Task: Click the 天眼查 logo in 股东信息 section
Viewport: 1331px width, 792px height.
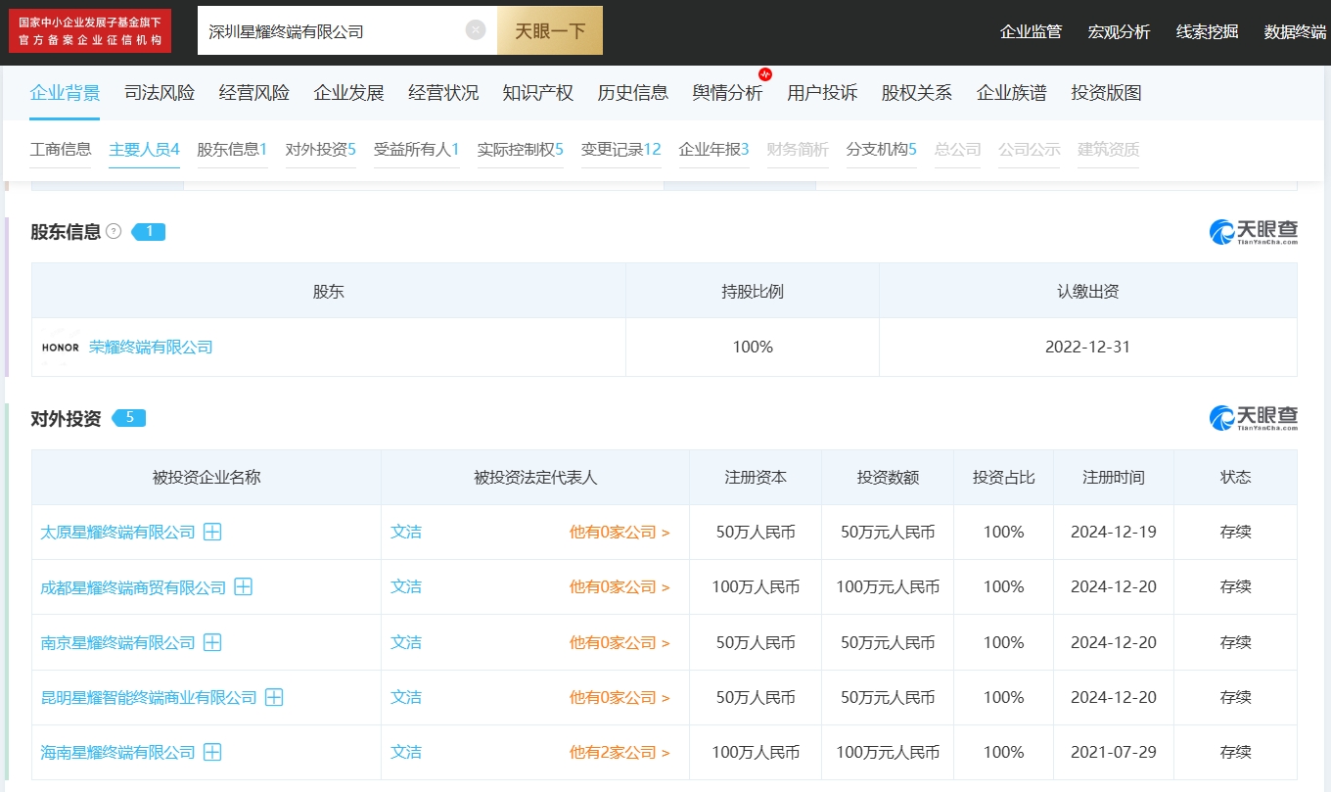Action: pos(1254,232)
